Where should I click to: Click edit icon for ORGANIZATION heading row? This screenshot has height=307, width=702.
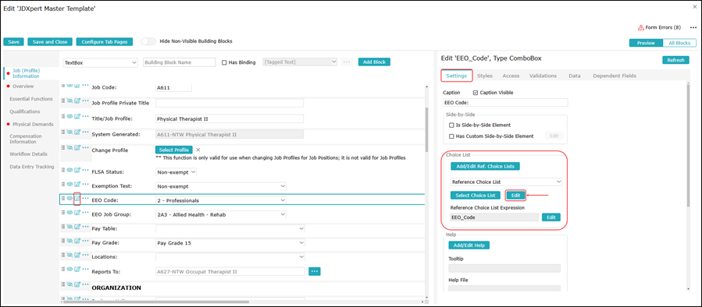tap(77, 284)
